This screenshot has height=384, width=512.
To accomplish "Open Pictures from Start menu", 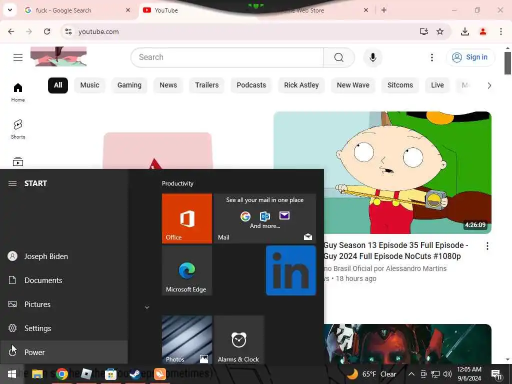I will pos(64,304).
